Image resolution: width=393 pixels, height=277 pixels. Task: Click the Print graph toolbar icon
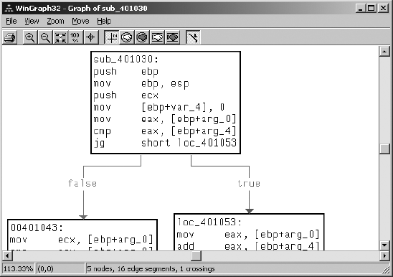(10, 37)
